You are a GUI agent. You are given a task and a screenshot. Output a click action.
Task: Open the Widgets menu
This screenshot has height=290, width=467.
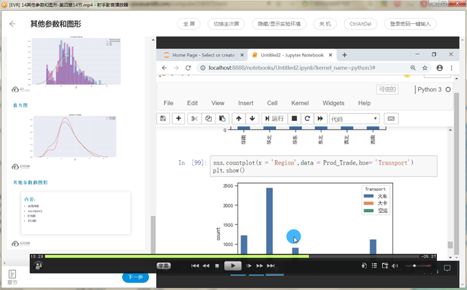click(x=334, y=103)
